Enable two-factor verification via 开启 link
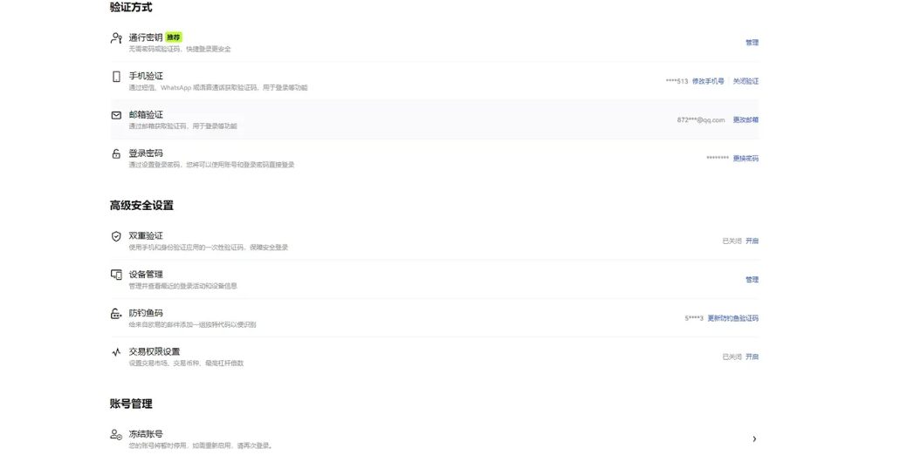Viewport: 907px width, 462px height. coord(752,241)
